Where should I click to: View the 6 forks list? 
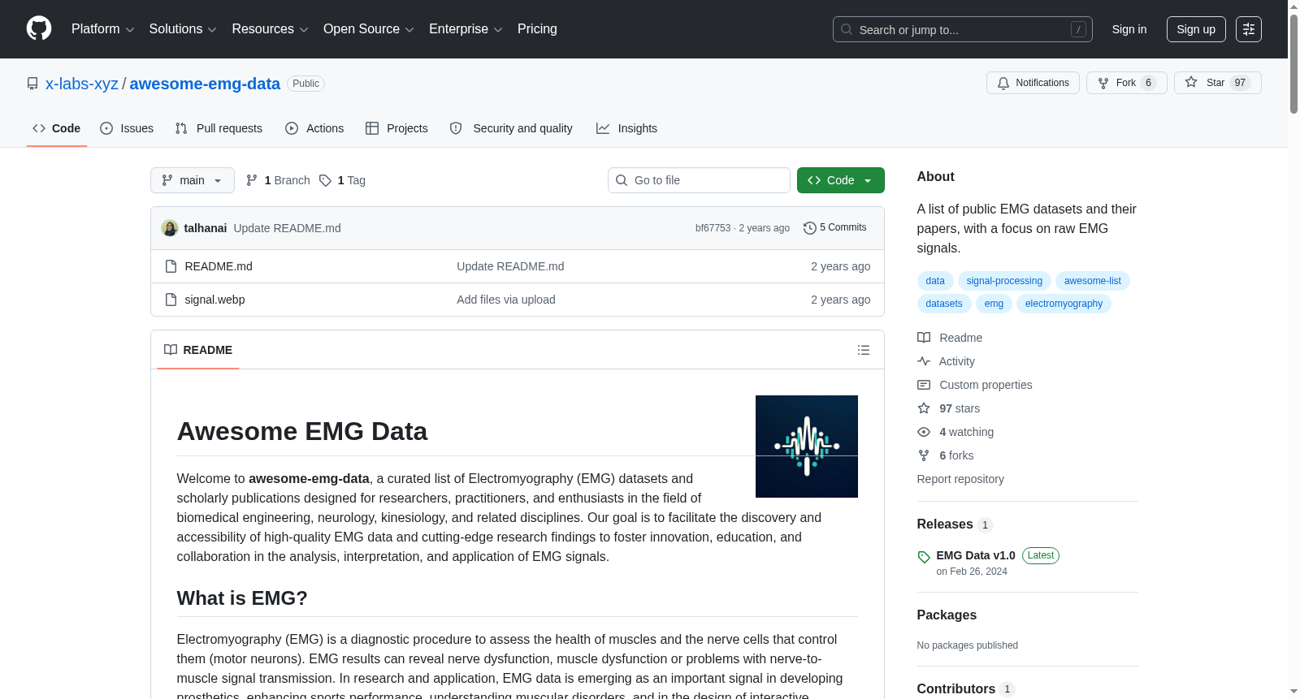[x=946, y=455]
